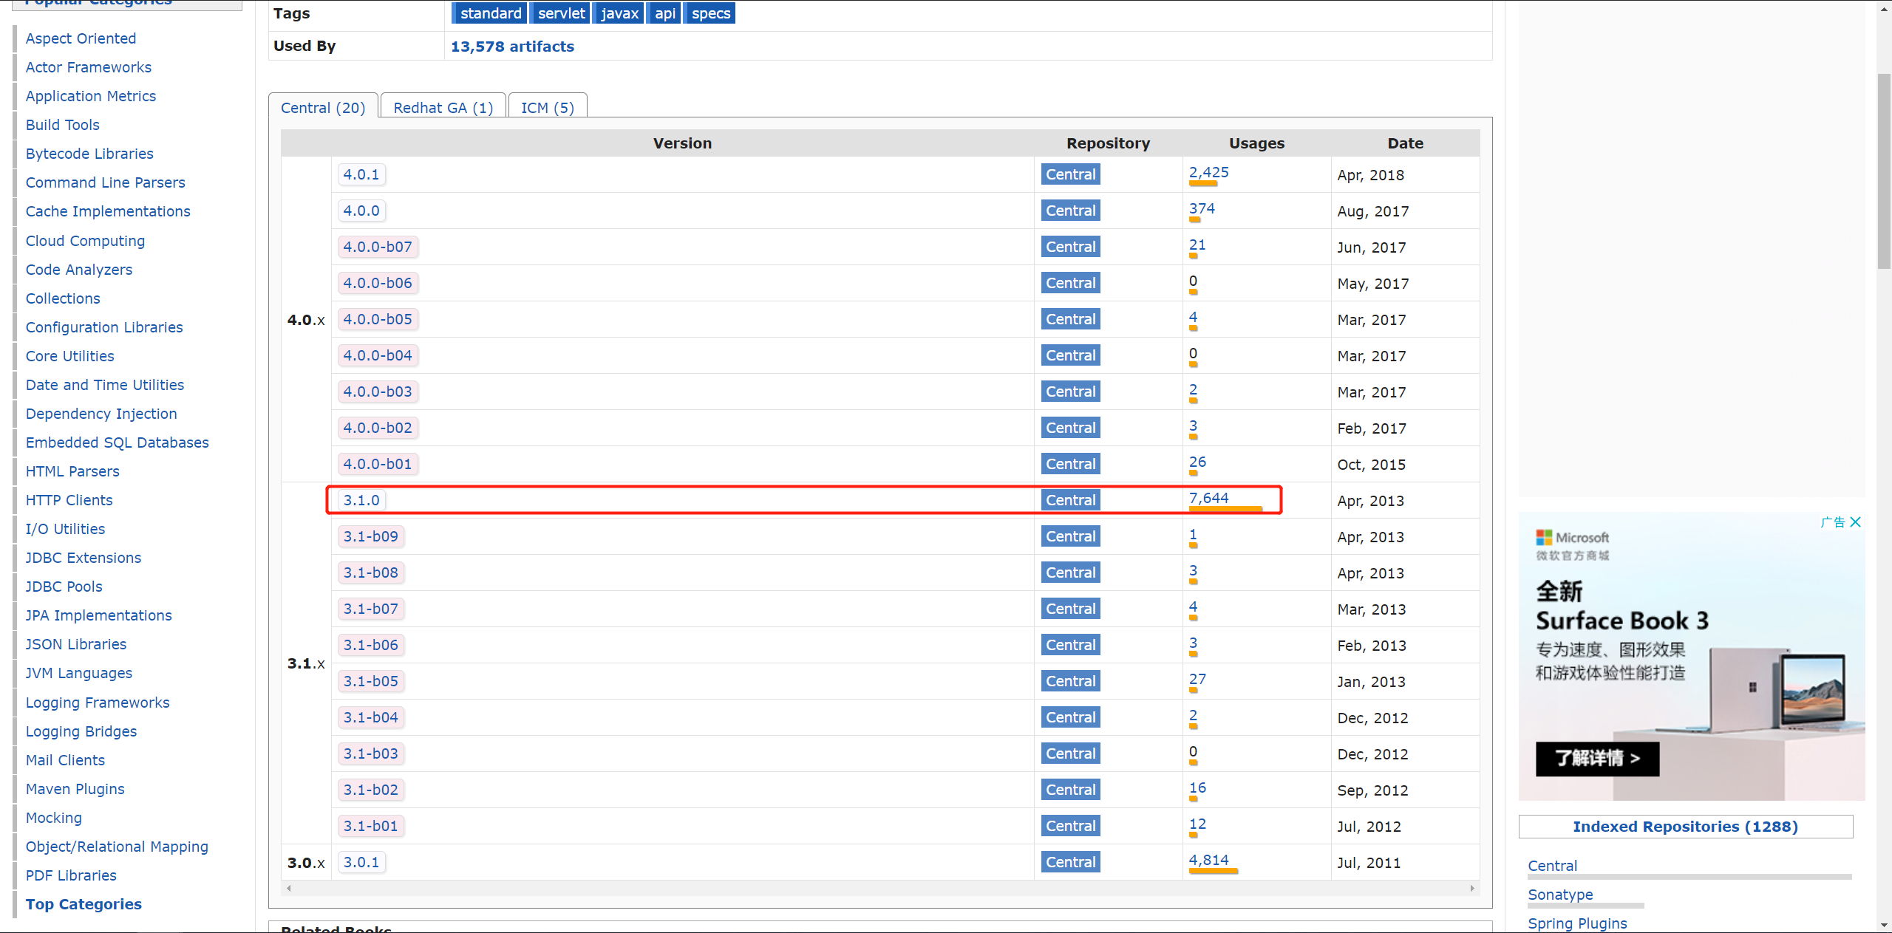Click the specs tag badge
The width and height of the screenshot is (1892, 933).
(x=710, y=13)
